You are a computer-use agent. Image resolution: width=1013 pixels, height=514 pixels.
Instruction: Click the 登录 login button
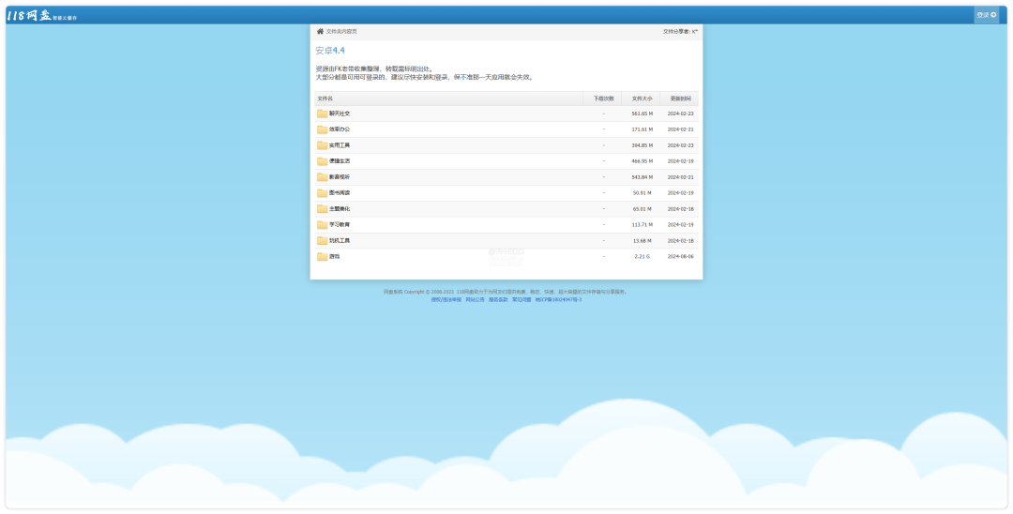986,15
